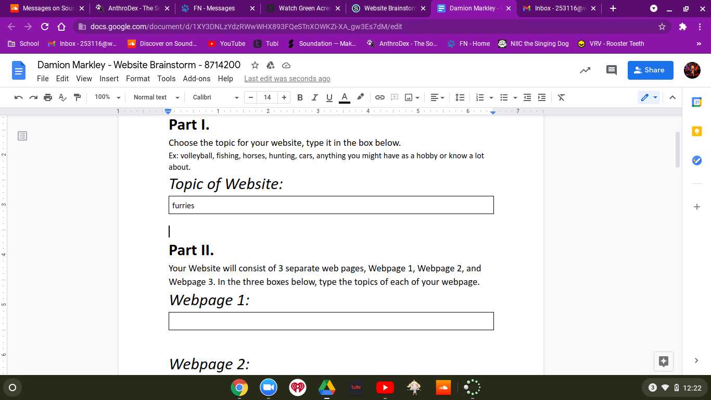Click the Last edit was seconds ago link

287,79
